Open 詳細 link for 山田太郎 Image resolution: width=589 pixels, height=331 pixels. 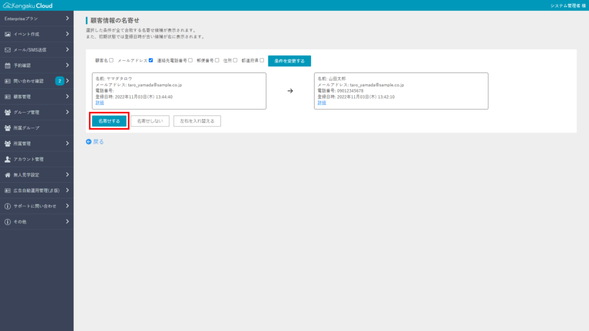[x=322, y=103]
